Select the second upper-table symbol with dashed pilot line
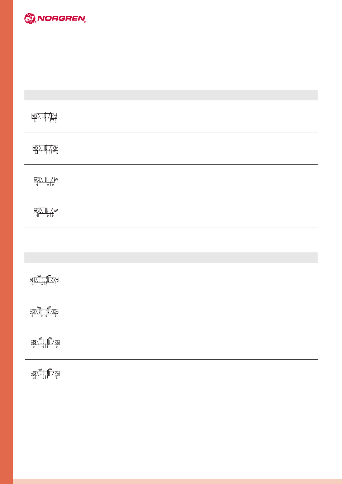342x484 pixels. [45, 149]
